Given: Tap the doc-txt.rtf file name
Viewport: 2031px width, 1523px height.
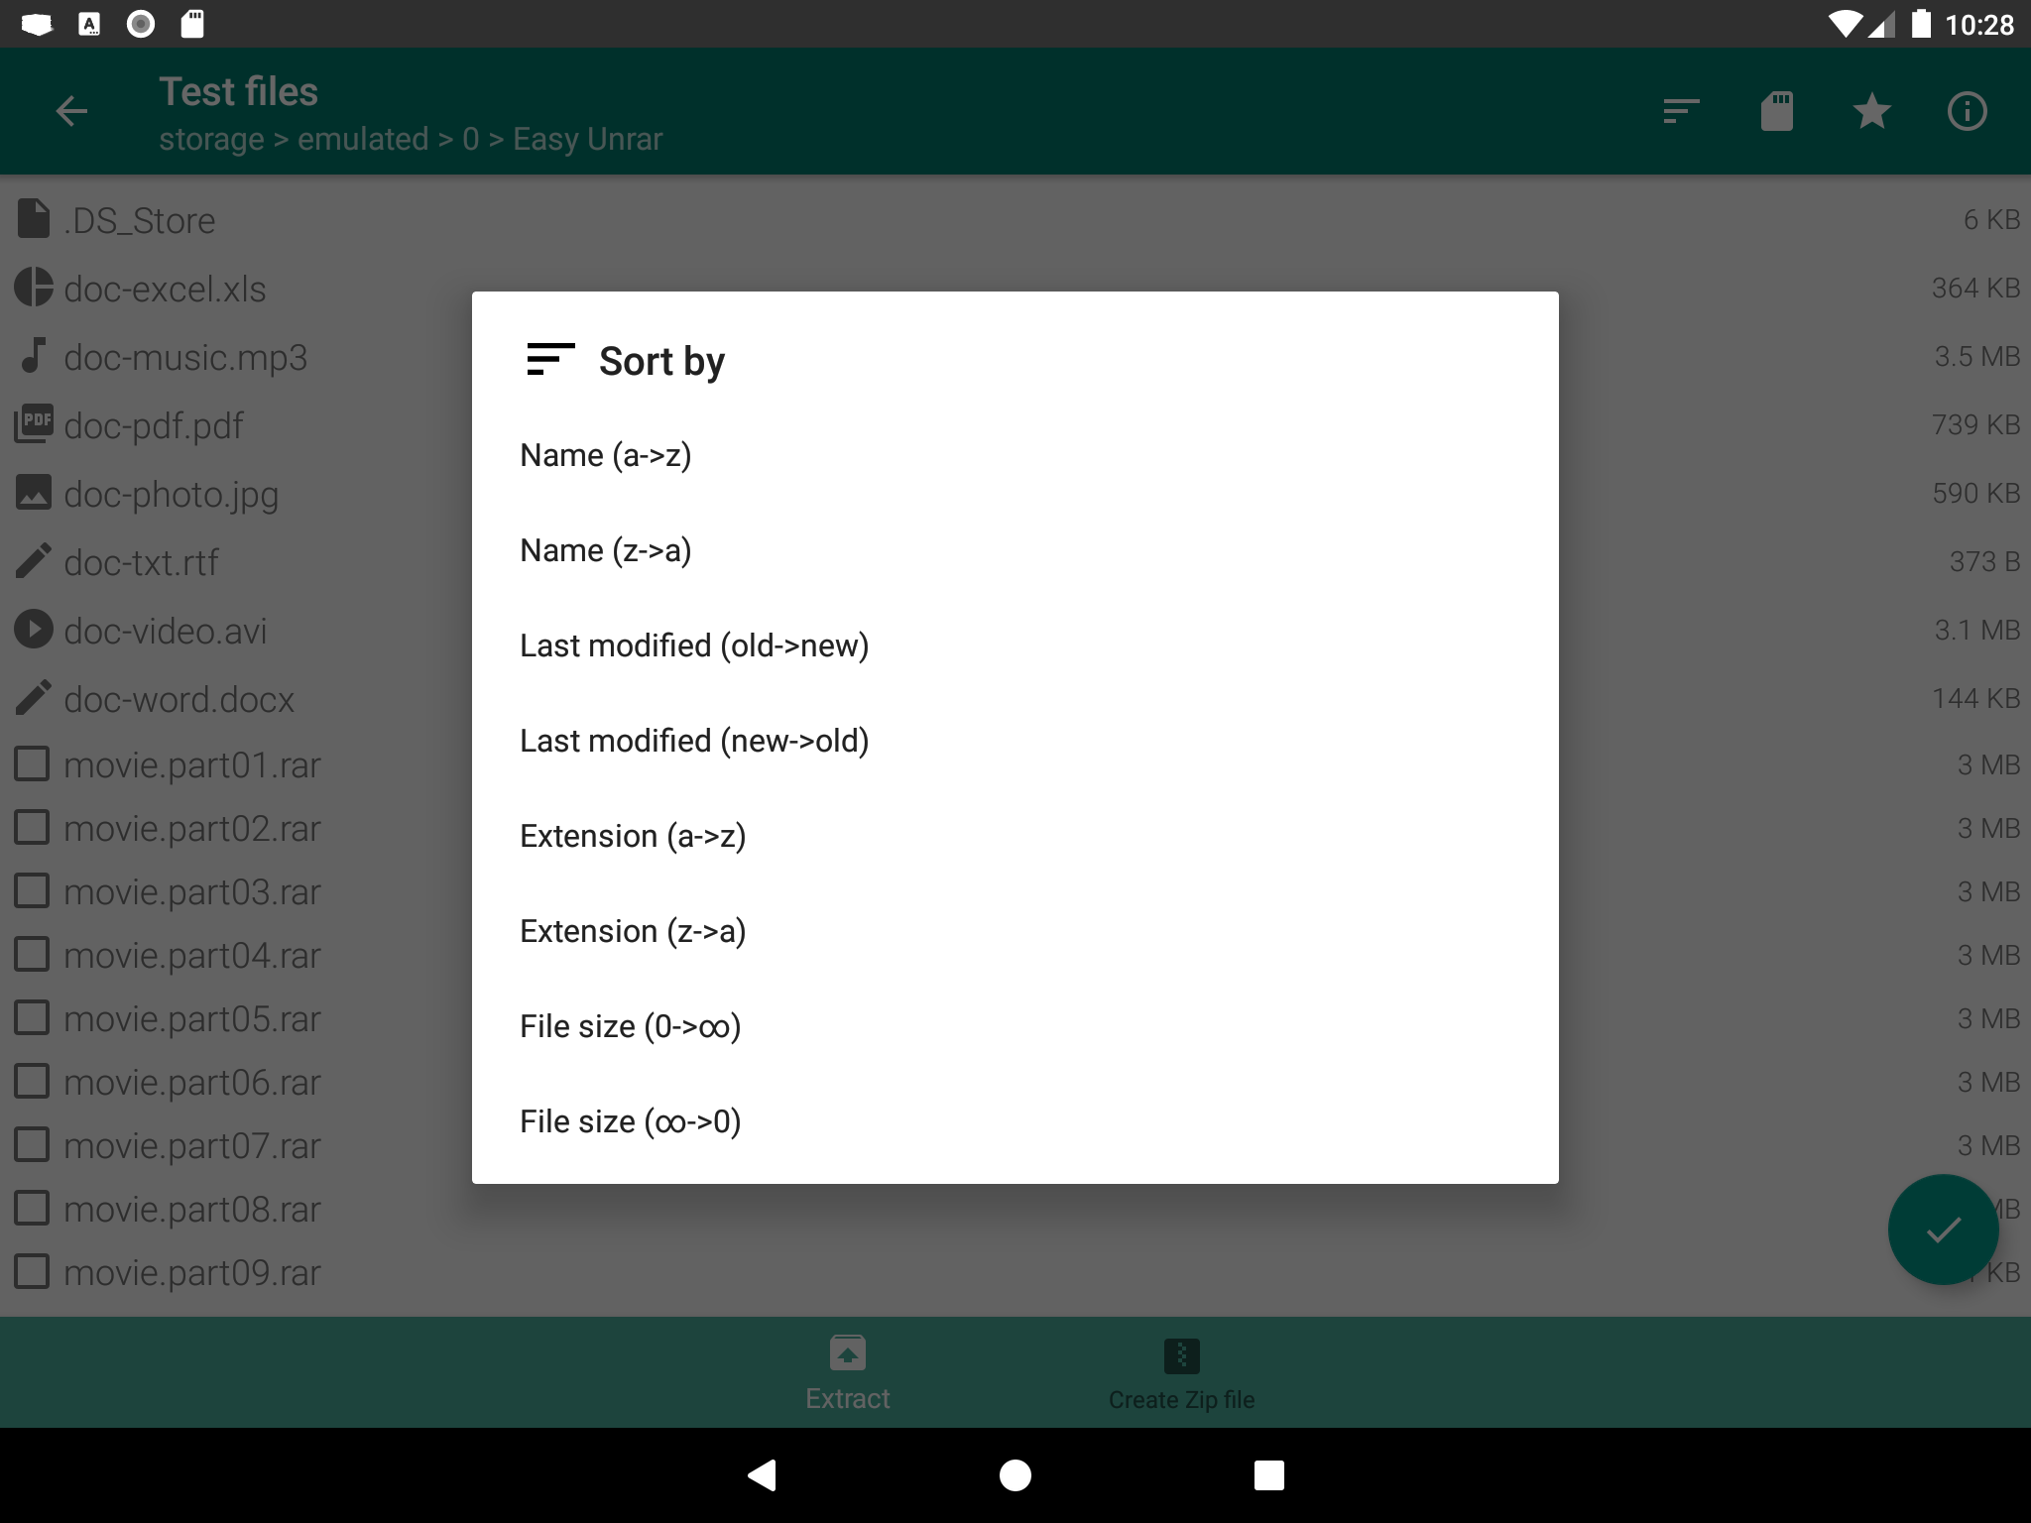Looking at the screenshot, I should (x=141, y=562).
